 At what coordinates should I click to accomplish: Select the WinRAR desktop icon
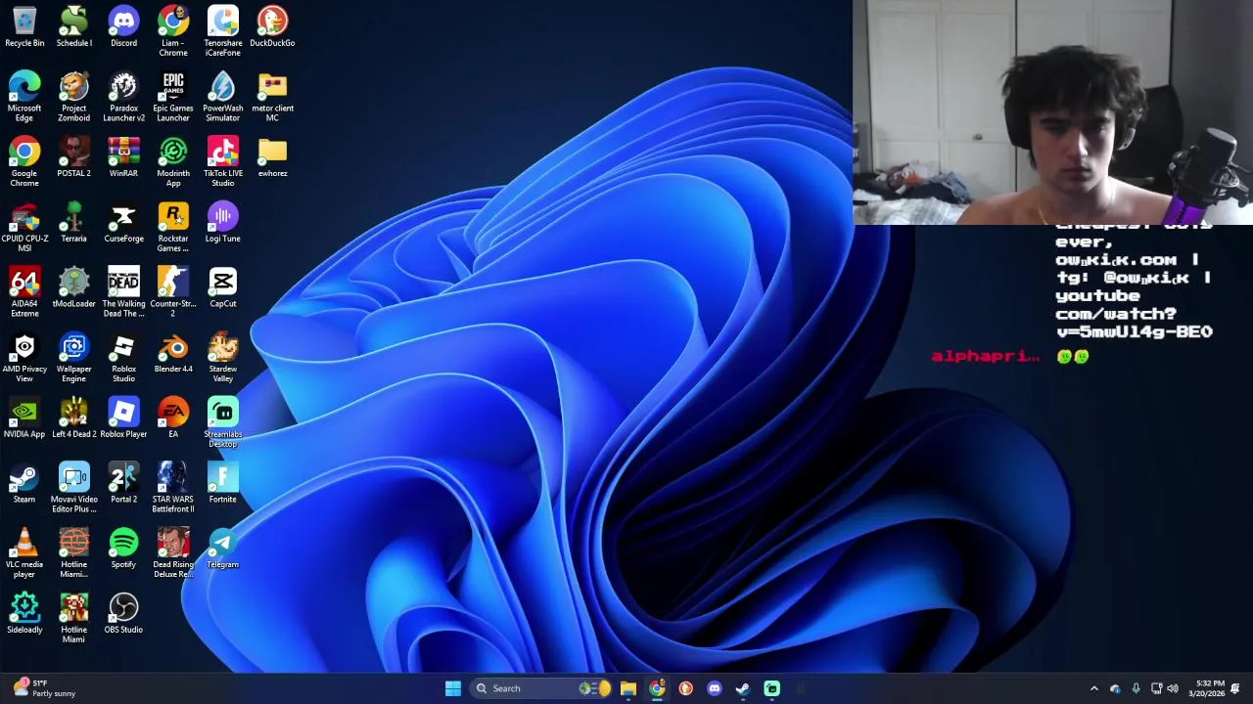[x=123, y=157]
